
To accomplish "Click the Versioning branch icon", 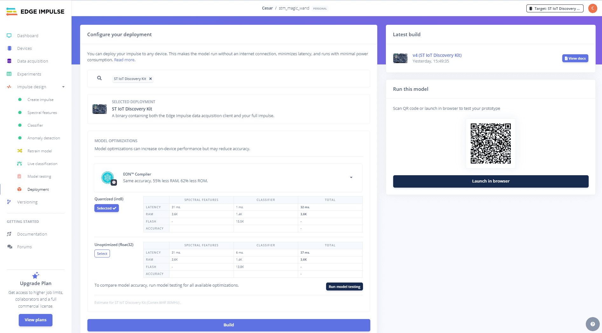I will 9,202.
